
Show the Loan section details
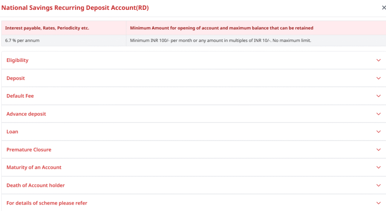(x=12, y=132)
